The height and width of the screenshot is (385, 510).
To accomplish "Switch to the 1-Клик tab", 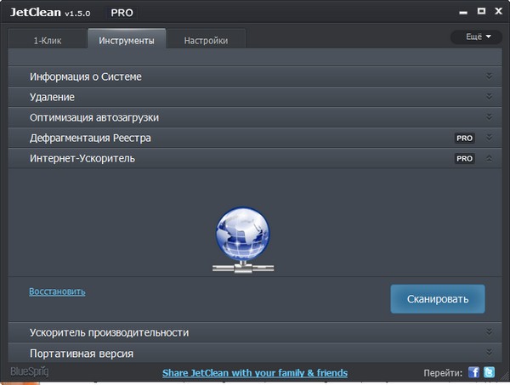I will (x=48, y=40).
